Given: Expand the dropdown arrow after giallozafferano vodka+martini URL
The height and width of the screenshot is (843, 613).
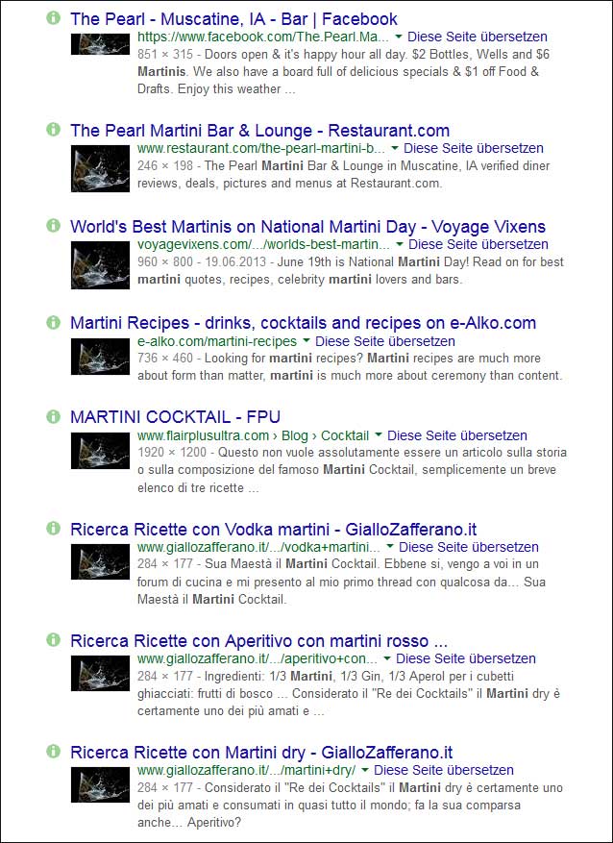Looking at the screenshot, I should [x=390, y=547].
